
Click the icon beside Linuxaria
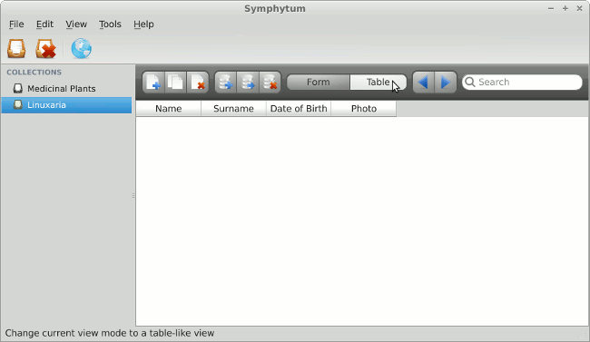(17, 104)
